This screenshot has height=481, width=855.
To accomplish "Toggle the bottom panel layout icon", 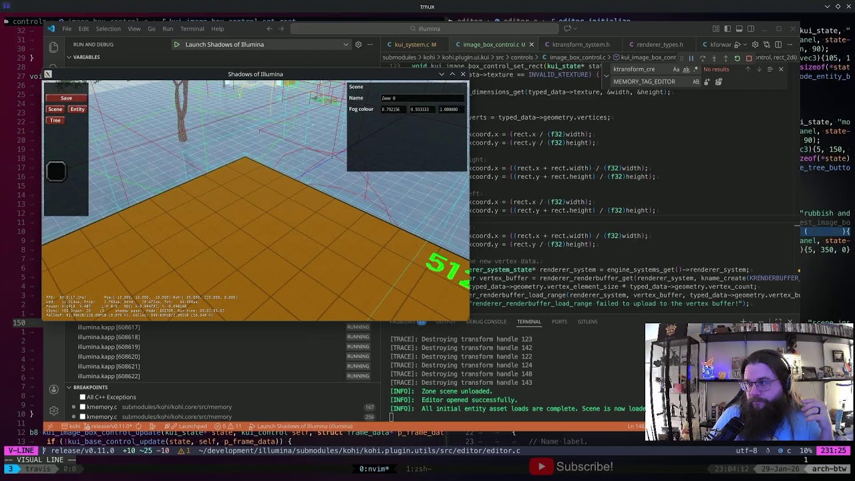I will 739,29.
